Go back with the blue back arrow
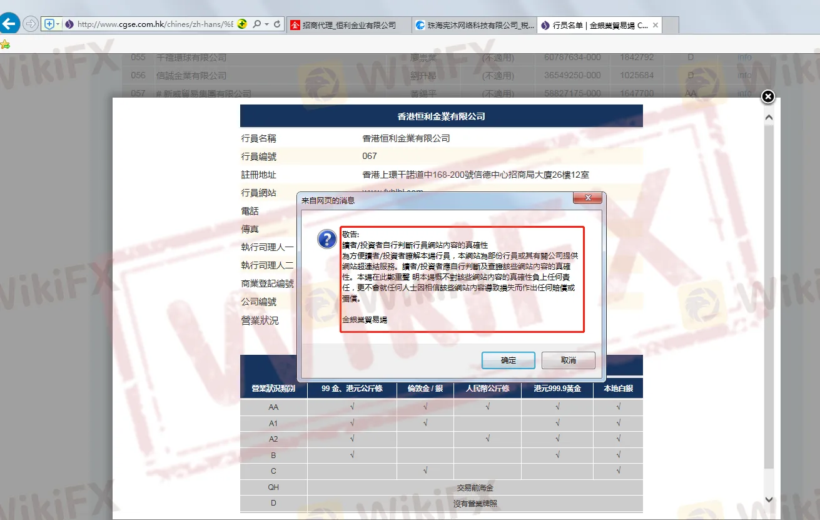 (x=9, y=24)
